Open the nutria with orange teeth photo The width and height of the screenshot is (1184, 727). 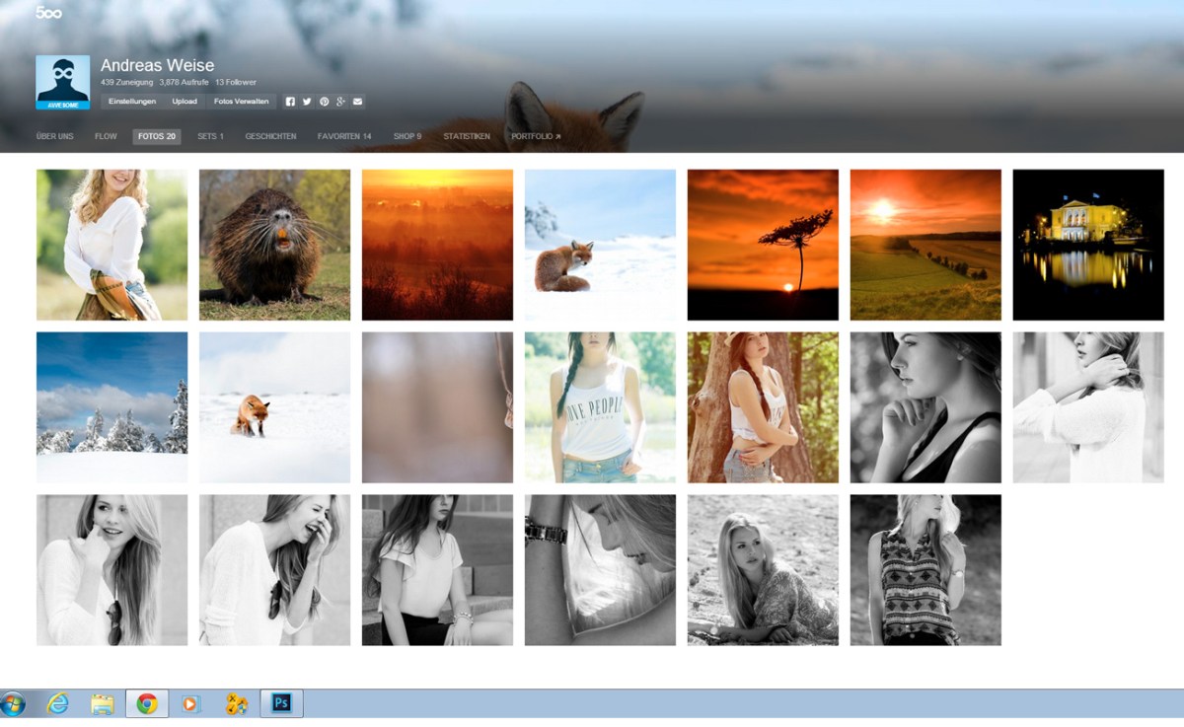pos(274,245)
